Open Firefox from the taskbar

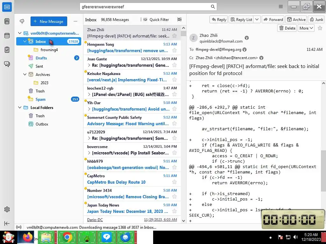(x=28, y=237)
